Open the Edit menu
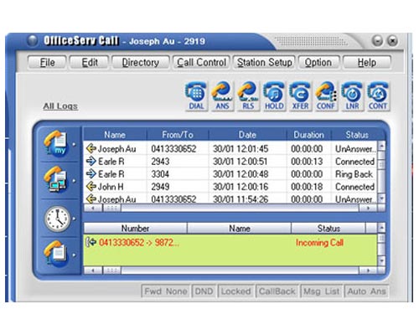Screen dimensions: 419x335 click(90, 62)
